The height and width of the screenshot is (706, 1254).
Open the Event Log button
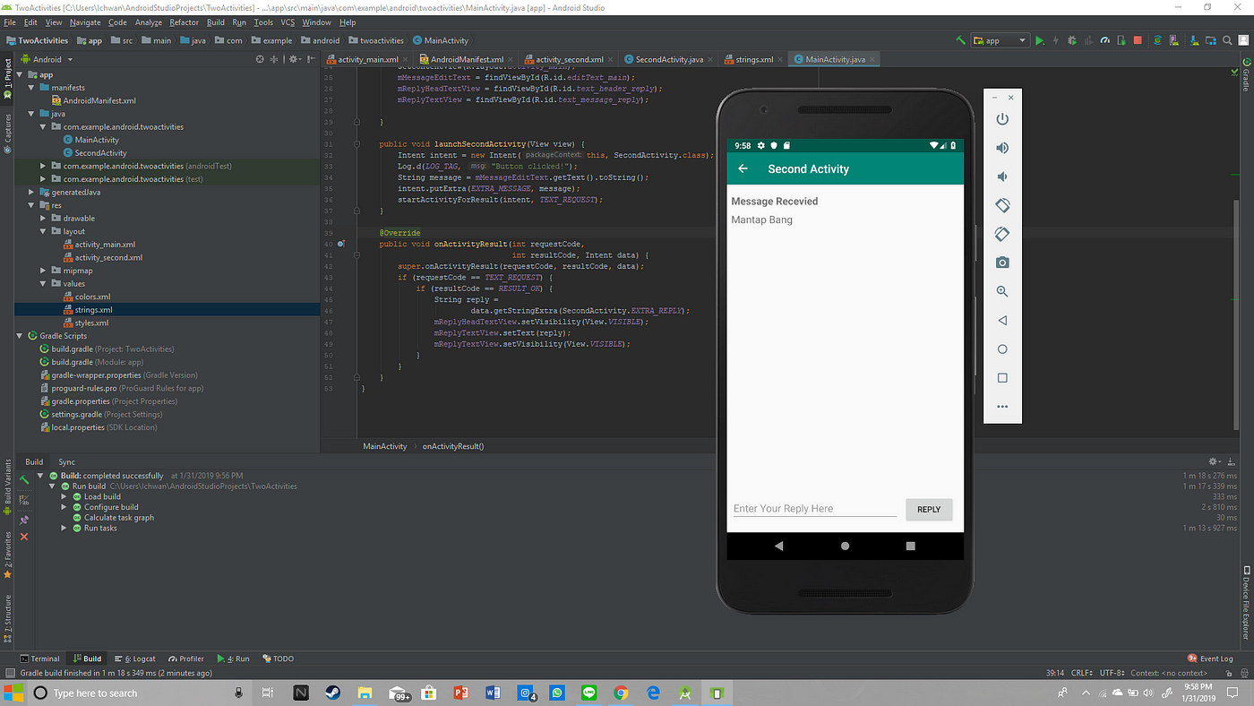tap(1210, 659)
